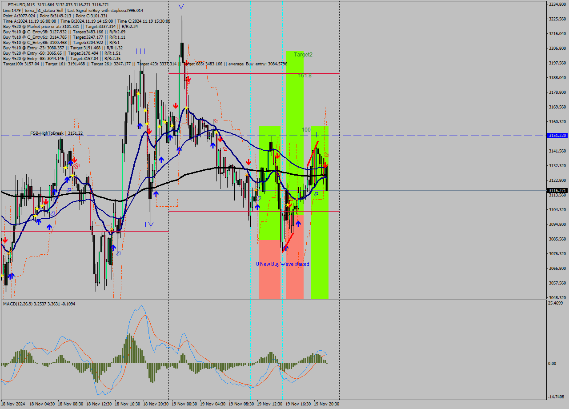The height and width of the screenshot is (409, 569).
Task: Click 3197.560 on the price scale
Action: tap(557, 63)
